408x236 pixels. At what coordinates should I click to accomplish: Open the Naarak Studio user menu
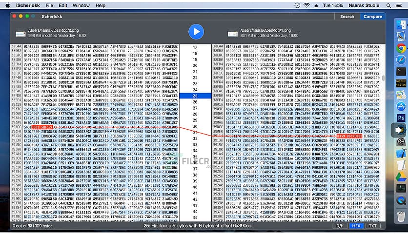click(x=364, y=5)
